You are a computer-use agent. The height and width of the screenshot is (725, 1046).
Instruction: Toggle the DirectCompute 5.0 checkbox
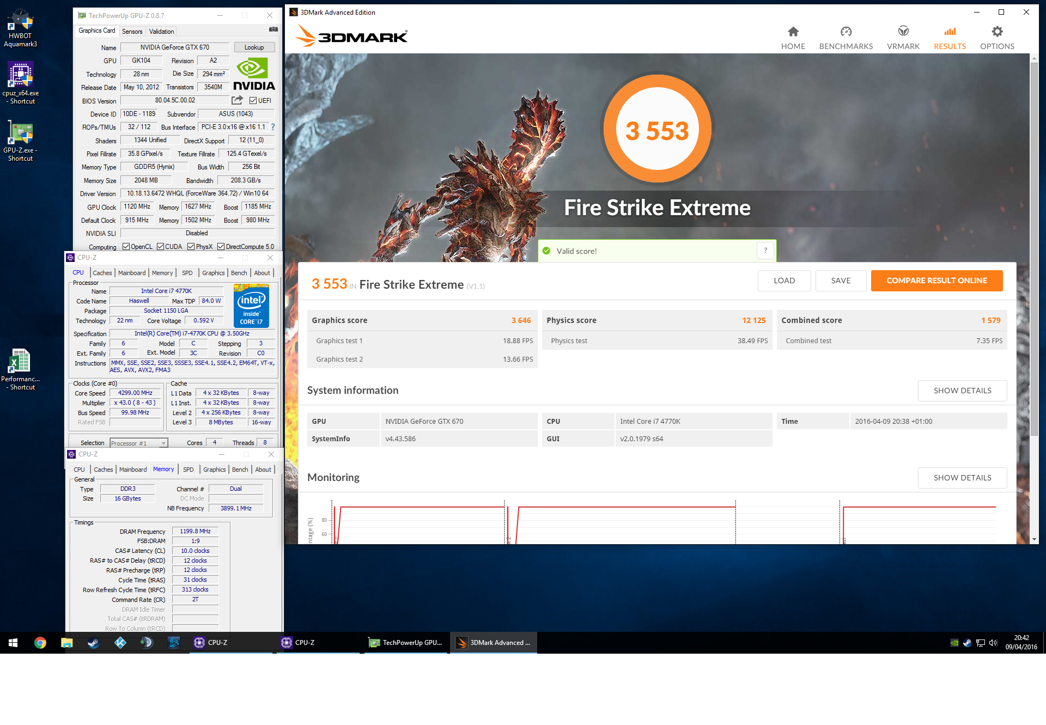221,247
